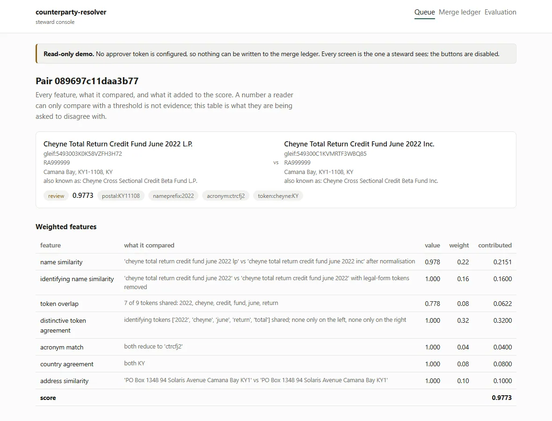Screen dimensions: 552x421
Task: Click the identifying tokens shared description
Action: pos(265,319)
